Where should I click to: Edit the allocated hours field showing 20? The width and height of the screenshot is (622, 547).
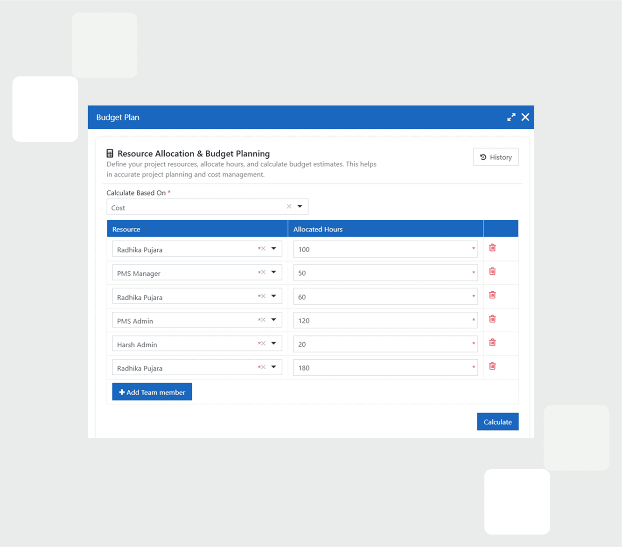pos(385,344)
